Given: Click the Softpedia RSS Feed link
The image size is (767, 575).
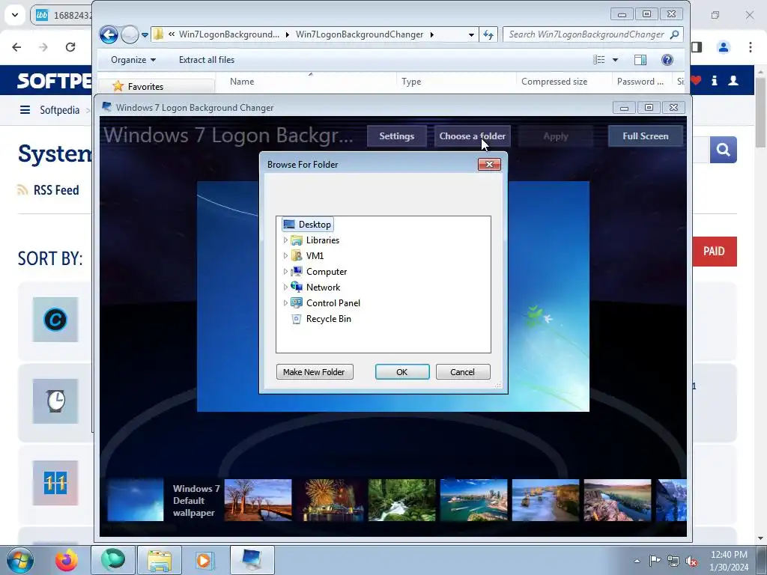Looking at the screenshot, I should [x=55, y=190].
